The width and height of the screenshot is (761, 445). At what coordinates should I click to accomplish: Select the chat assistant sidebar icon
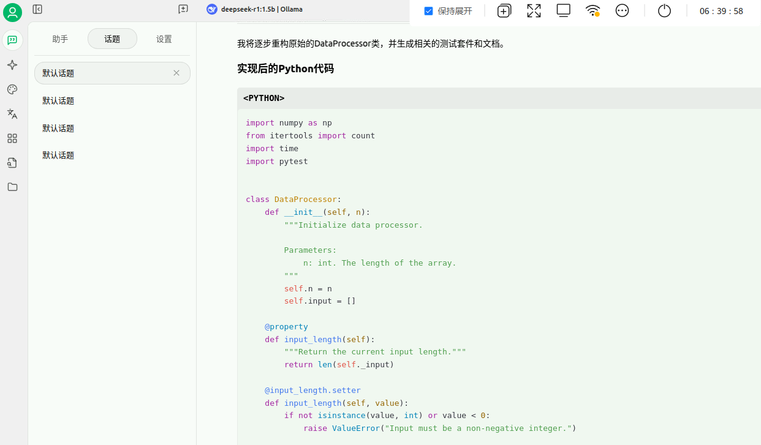click(12, 40)
